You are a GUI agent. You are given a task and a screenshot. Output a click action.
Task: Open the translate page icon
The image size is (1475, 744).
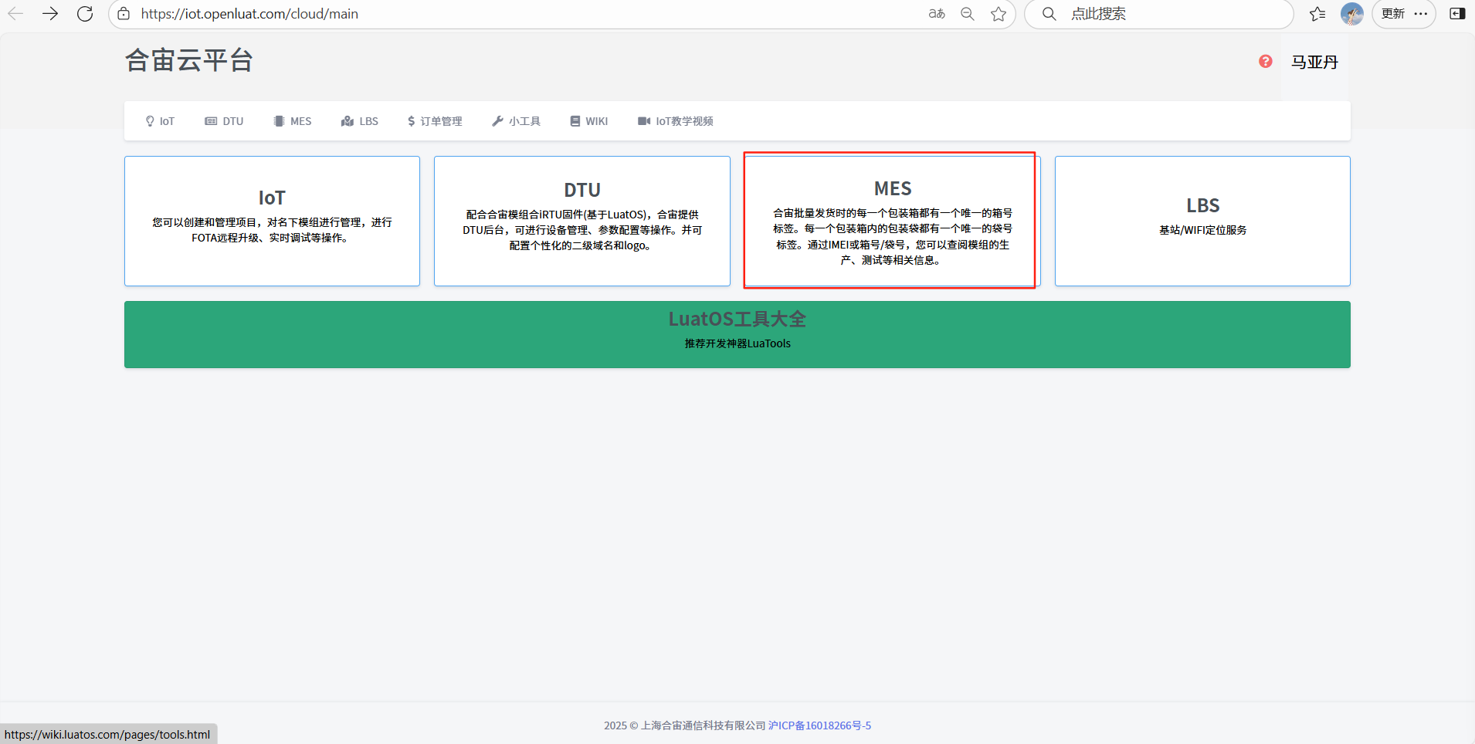pos(937,14)
